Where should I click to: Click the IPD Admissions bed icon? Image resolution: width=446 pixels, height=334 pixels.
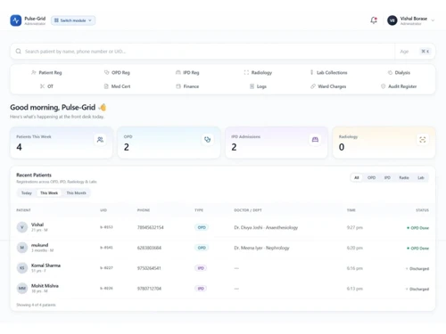click(315, 140)
